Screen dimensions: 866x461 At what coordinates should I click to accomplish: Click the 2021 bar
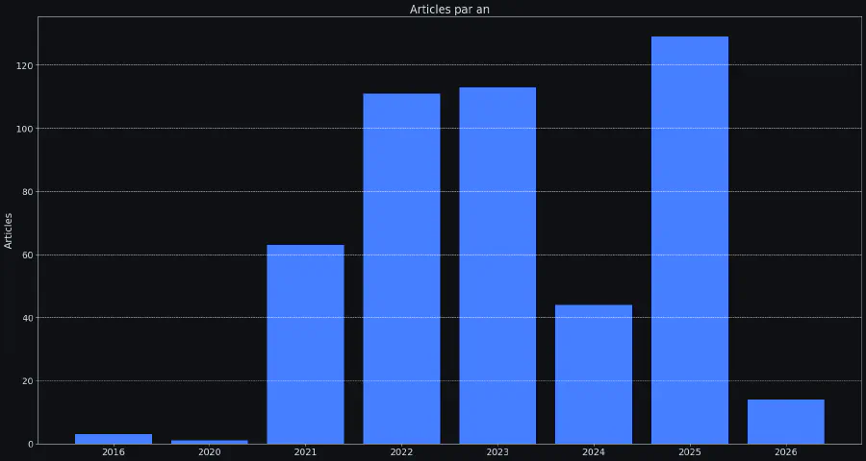[x=305, y=344]
